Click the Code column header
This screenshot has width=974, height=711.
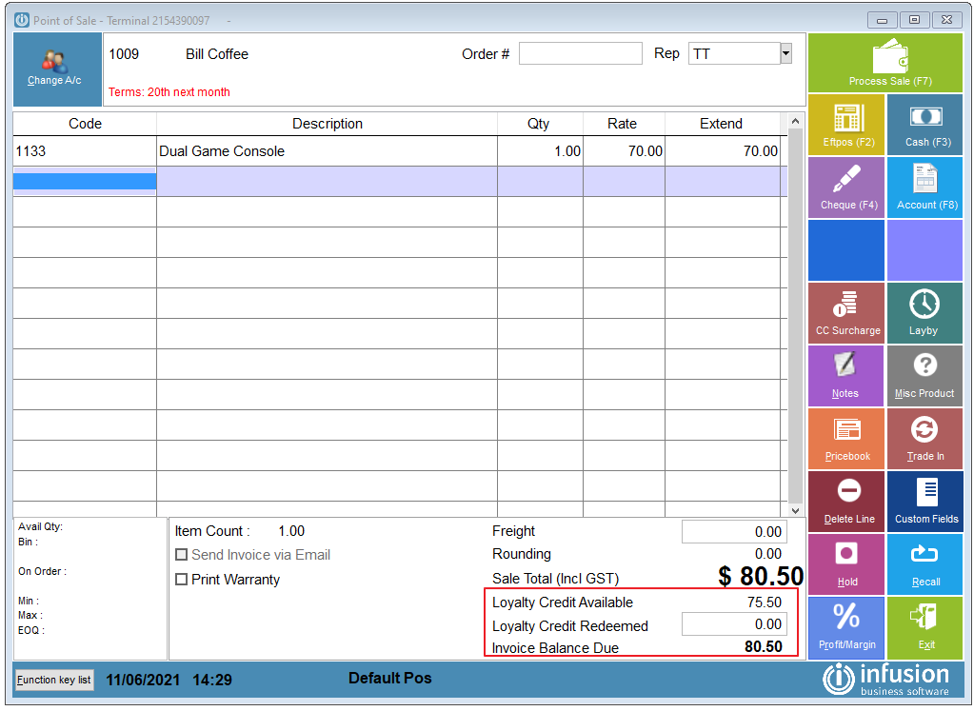pos(85,124)
